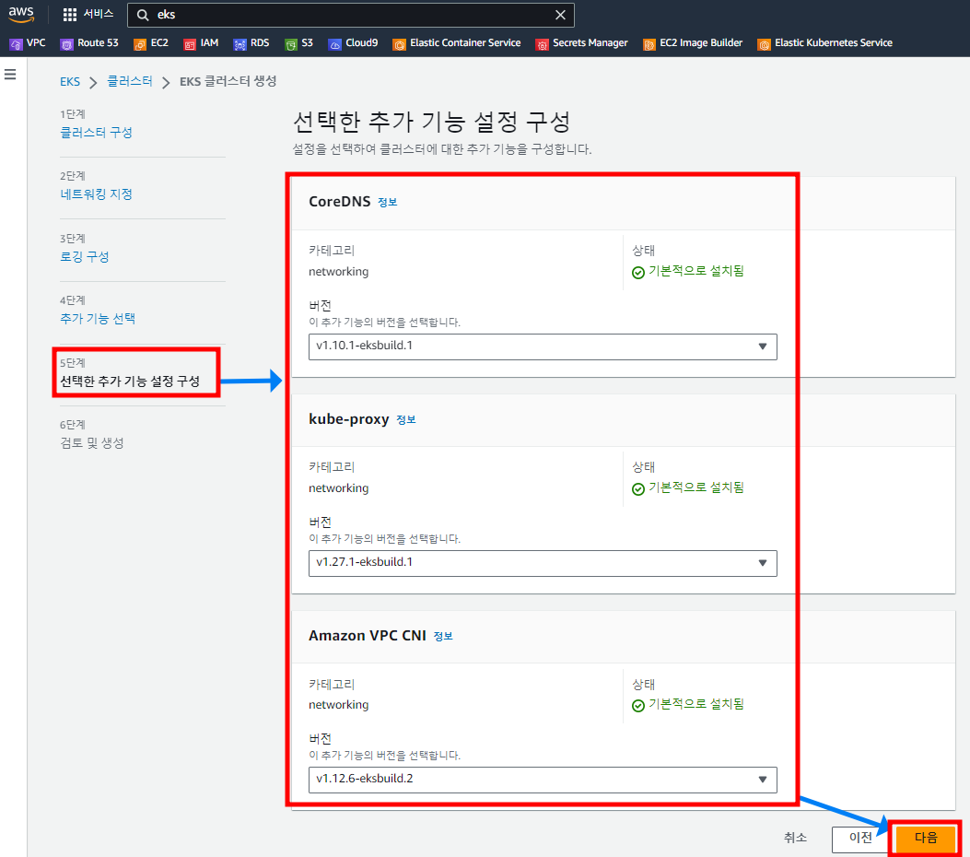Open the Amazon VPC CNI 정보 link
The width and height of the screenshot is (970, 857).
pos(443,636)
